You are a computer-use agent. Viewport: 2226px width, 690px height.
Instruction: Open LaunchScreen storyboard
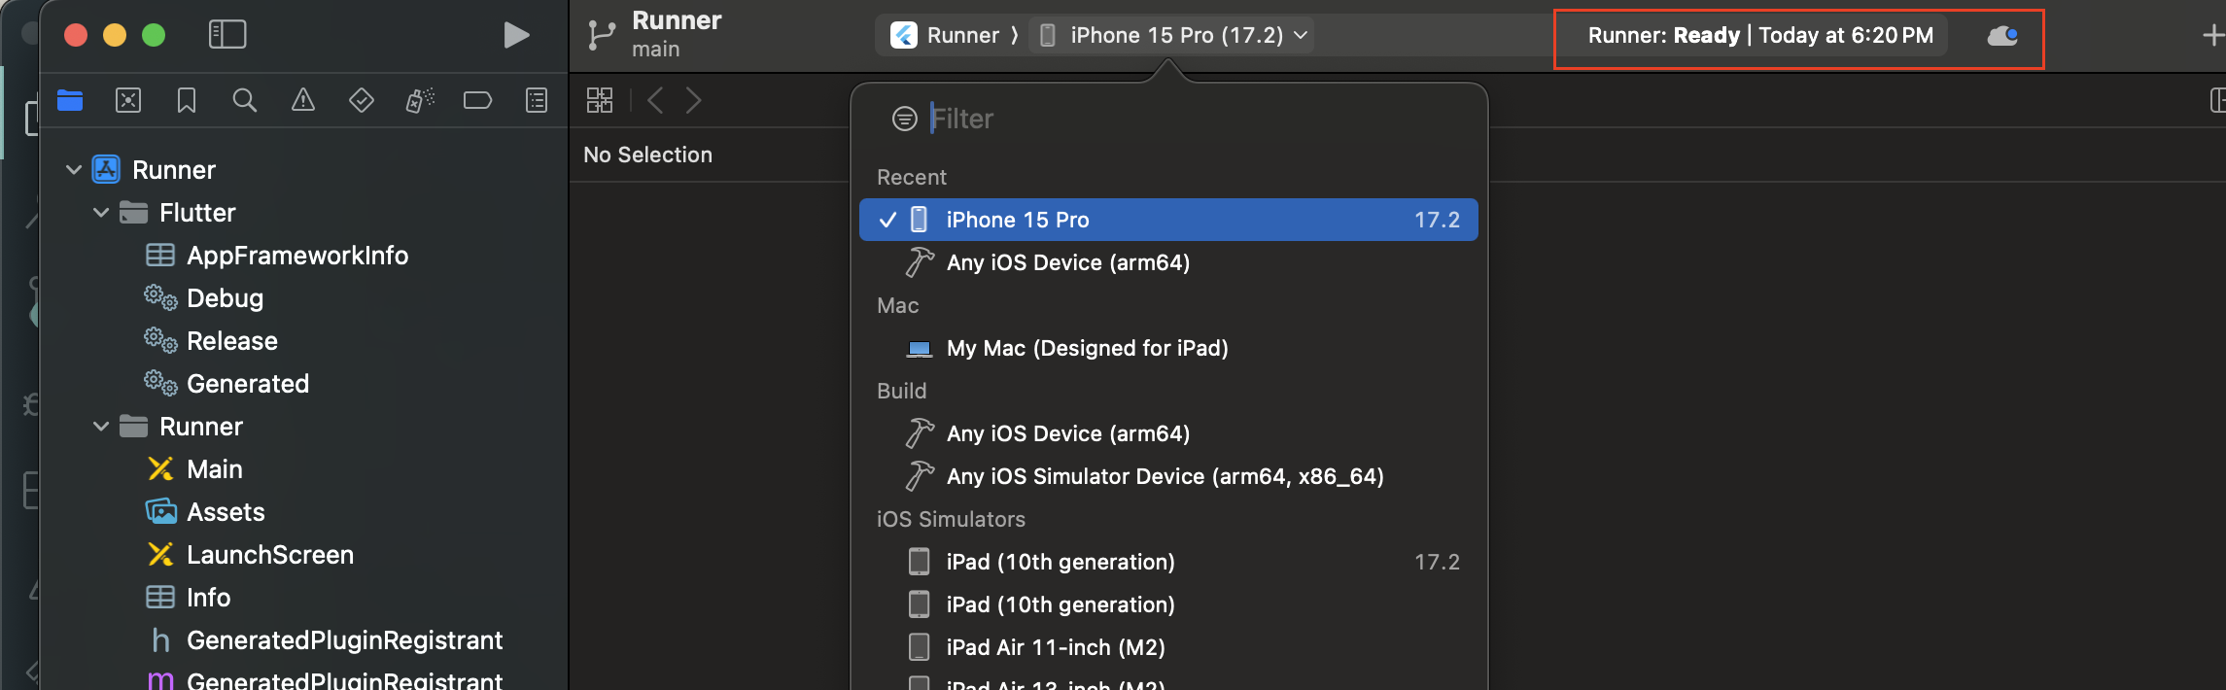click(x=270, y=555)
